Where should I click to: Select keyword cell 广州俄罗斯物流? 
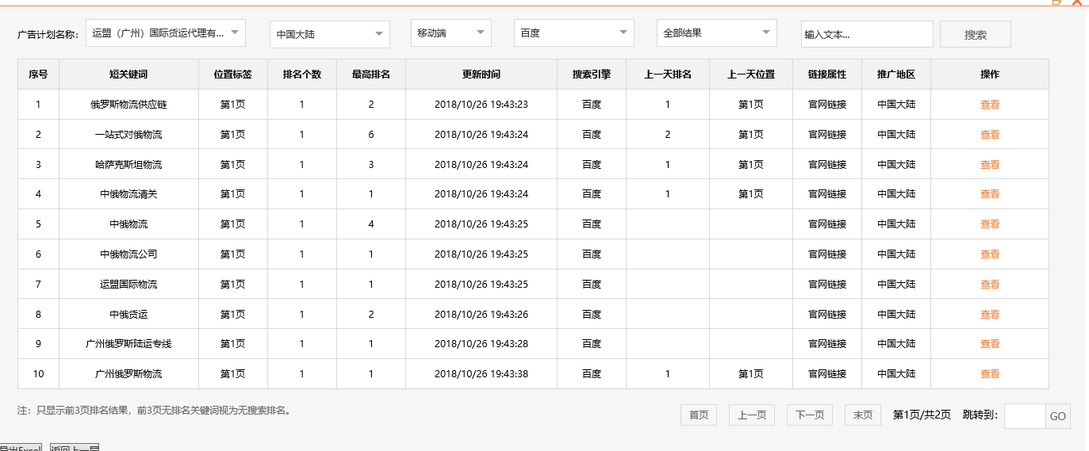point(128,374)
